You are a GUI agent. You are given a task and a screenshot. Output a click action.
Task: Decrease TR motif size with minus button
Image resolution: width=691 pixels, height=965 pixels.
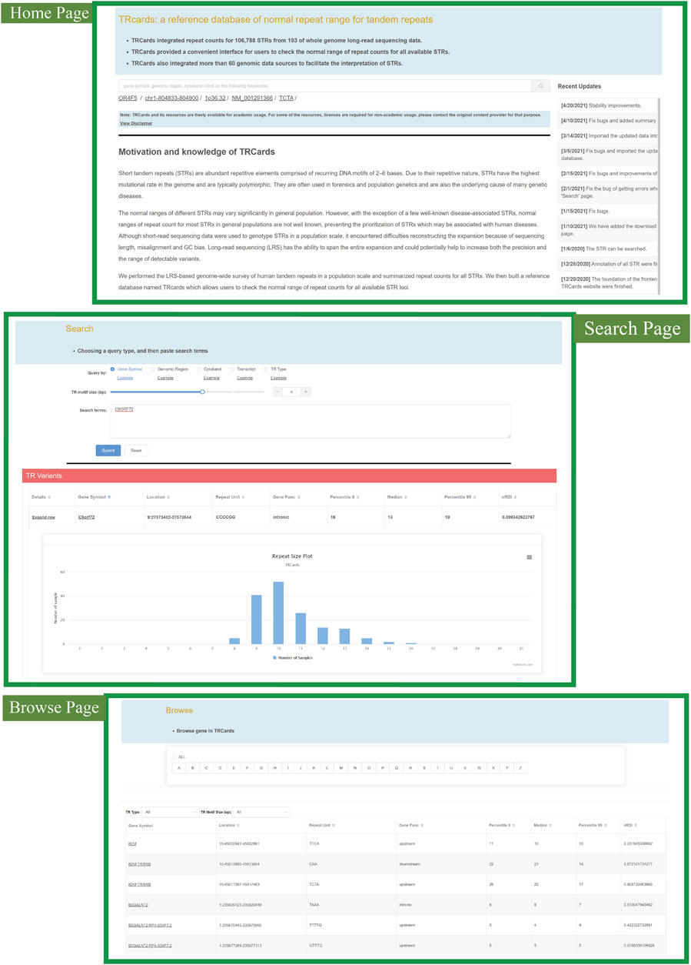pos(278,392)
